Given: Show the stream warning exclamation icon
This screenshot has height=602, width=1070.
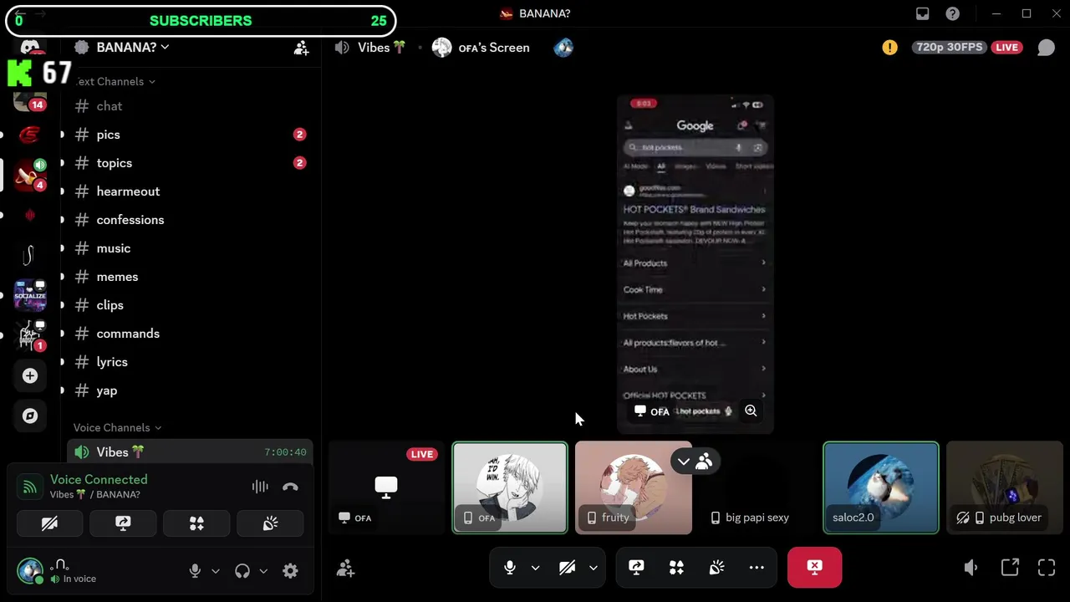Looking at the screenshot, I should click(x=889, y=48).
